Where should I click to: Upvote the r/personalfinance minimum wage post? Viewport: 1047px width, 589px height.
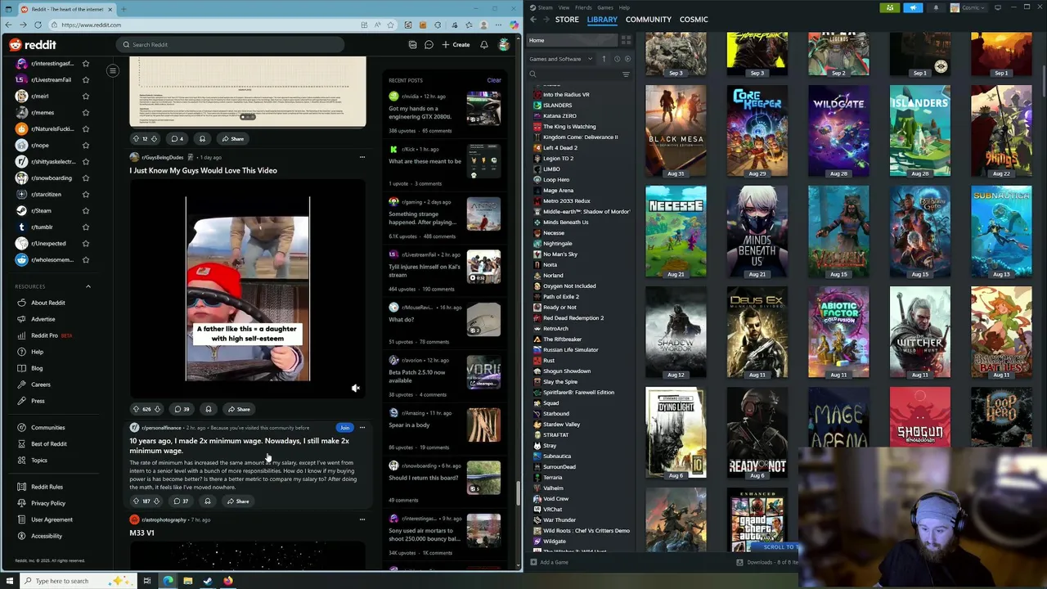pyautogui.click(x=136, y=501)
